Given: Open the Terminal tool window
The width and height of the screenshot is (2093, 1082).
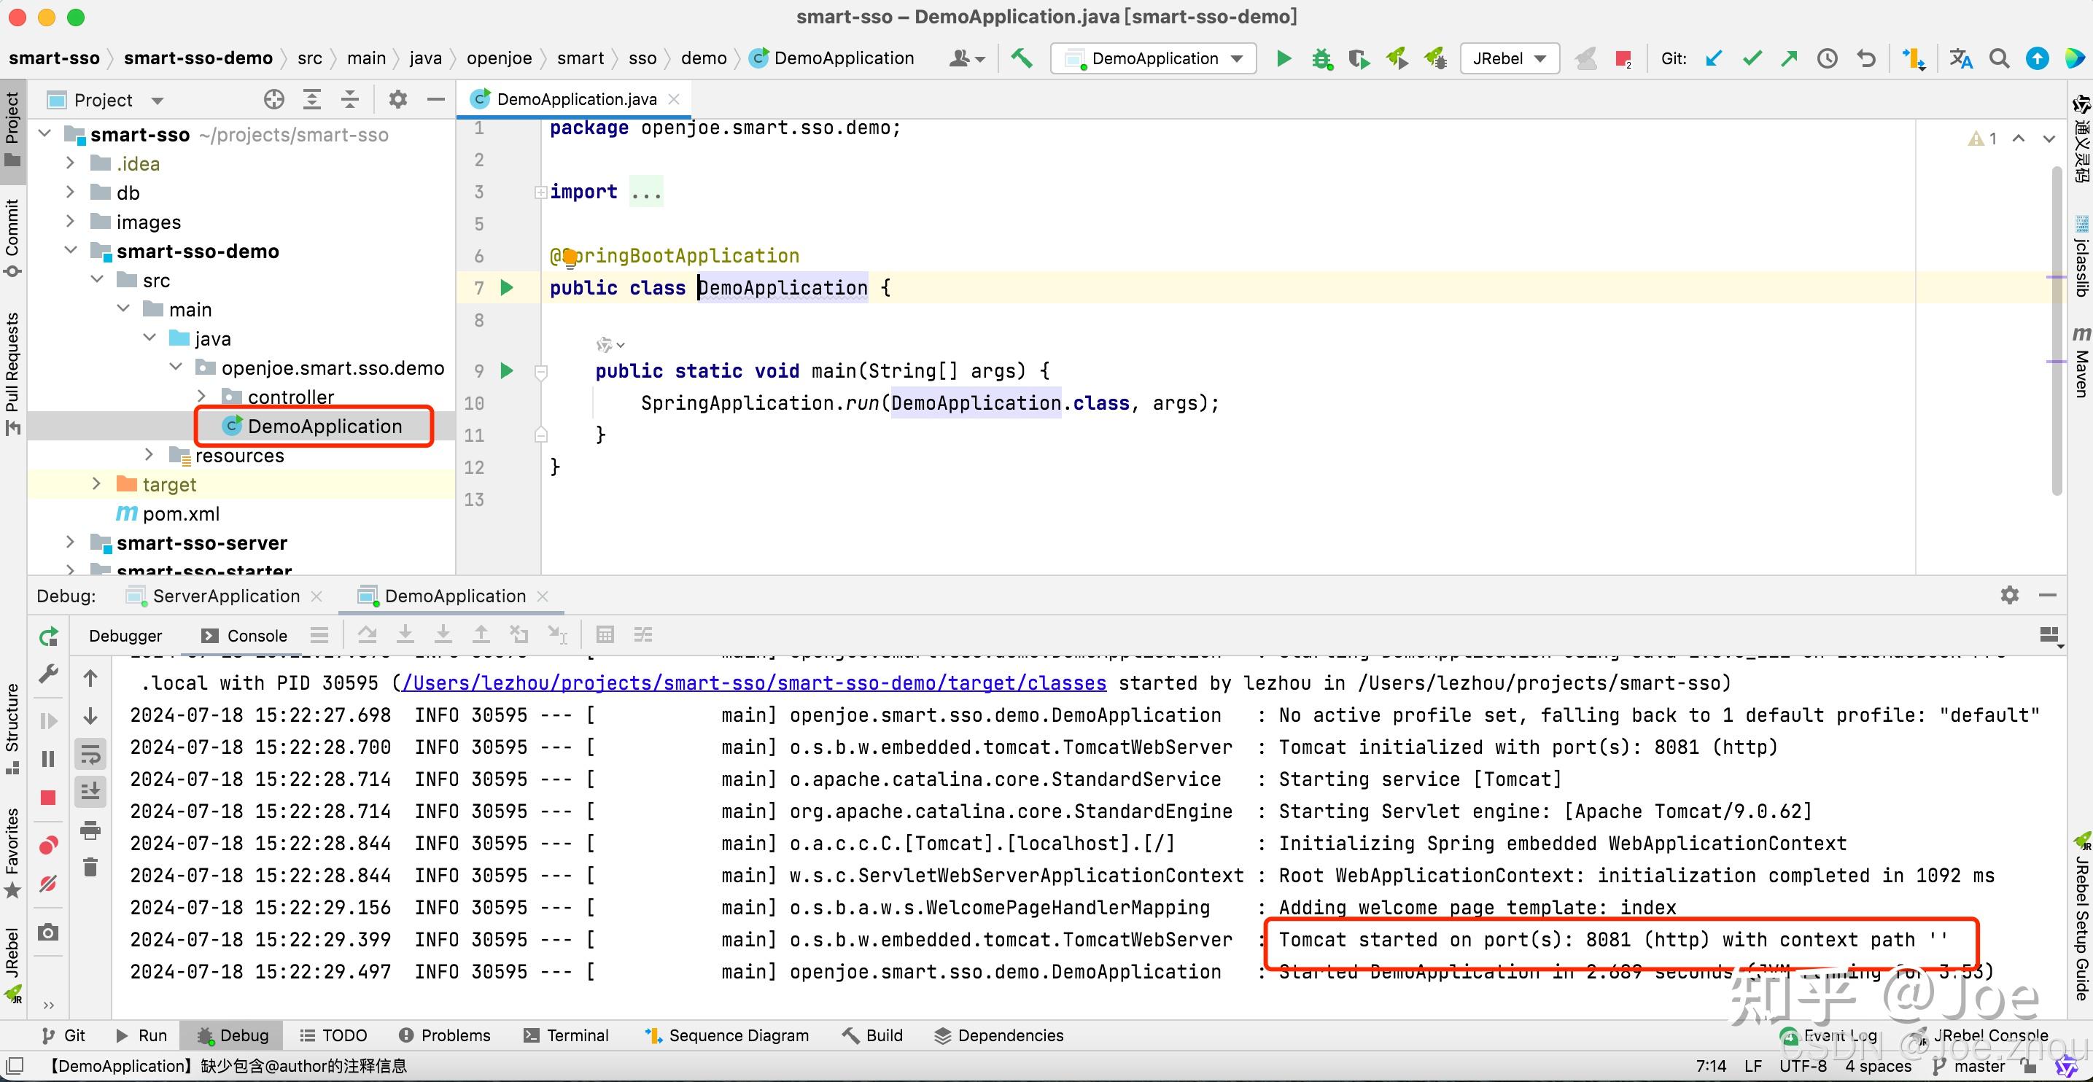Looking at the screenshot, I should 565,1035.
